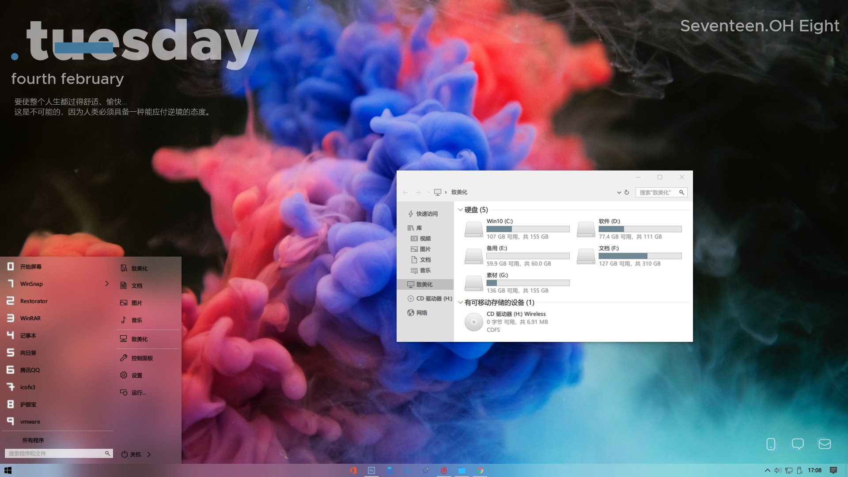Open 向日葵 from the start menu

[57, 353]
